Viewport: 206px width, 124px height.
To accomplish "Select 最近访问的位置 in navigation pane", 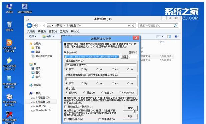I will (42, 56).
